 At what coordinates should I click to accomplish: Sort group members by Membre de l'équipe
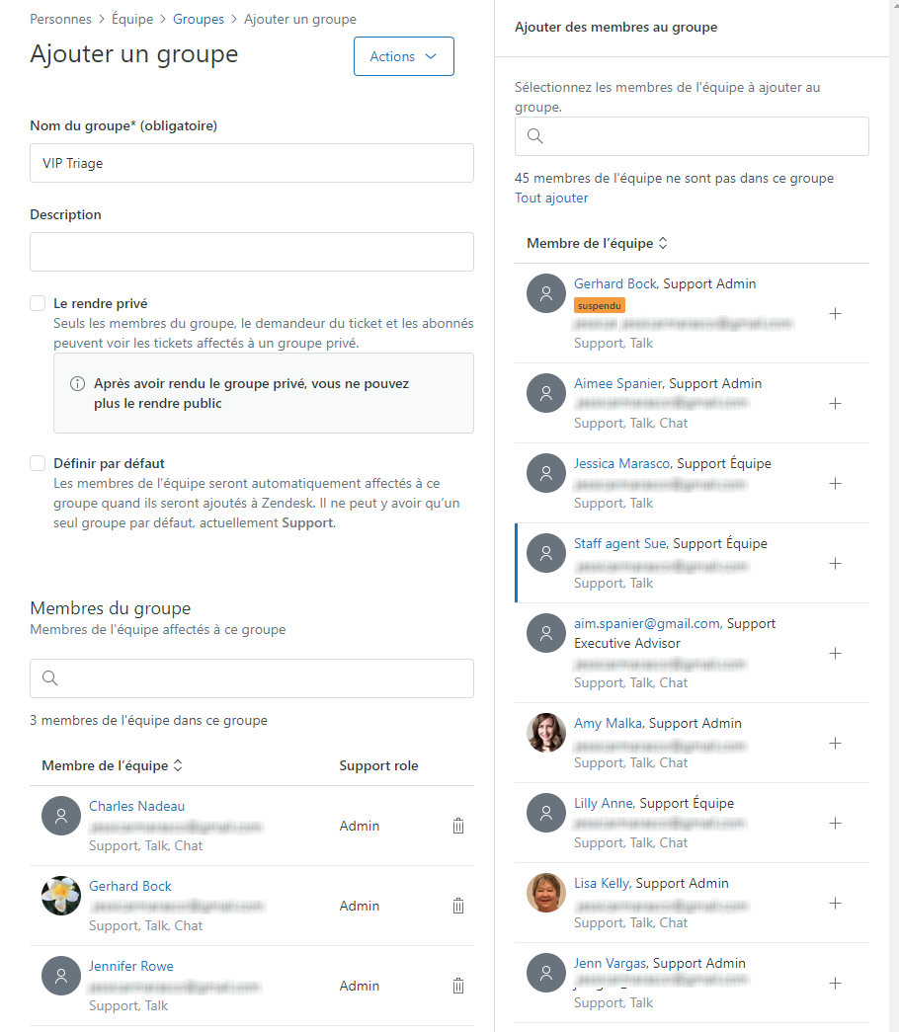pyautogui.click(x=112, y=765)
